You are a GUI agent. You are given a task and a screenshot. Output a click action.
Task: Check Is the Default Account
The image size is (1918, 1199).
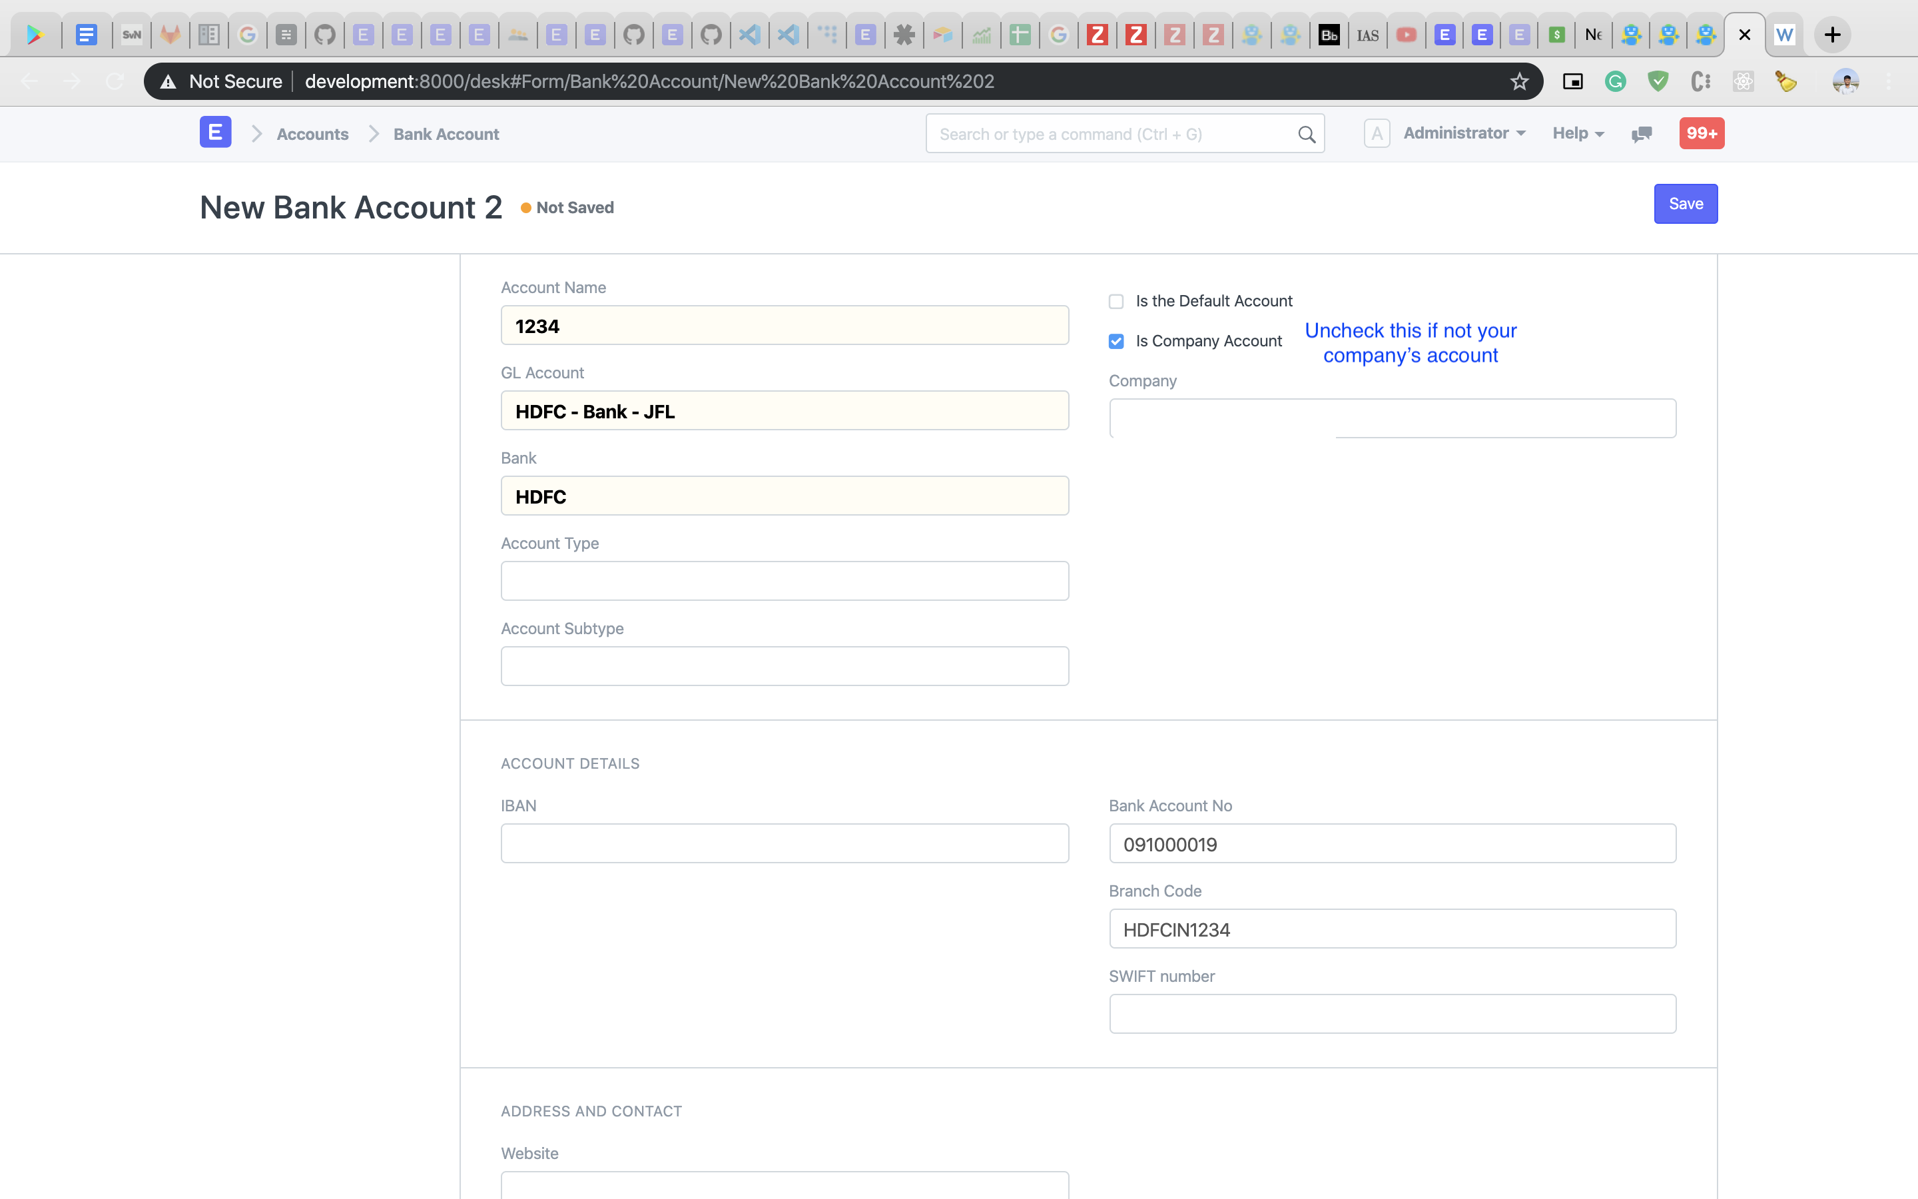[1116, 301]
